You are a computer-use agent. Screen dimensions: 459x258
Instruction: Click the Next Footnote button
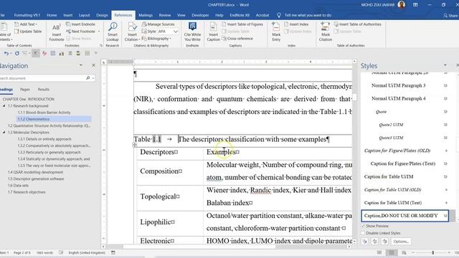coord(81,32)
